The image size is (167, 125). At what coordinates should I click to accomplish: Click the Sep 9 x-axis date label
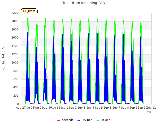coord(134,108)
